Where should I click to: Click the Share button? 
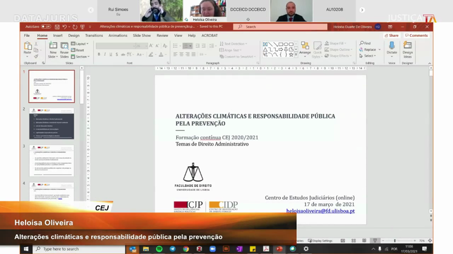(391, 36)
